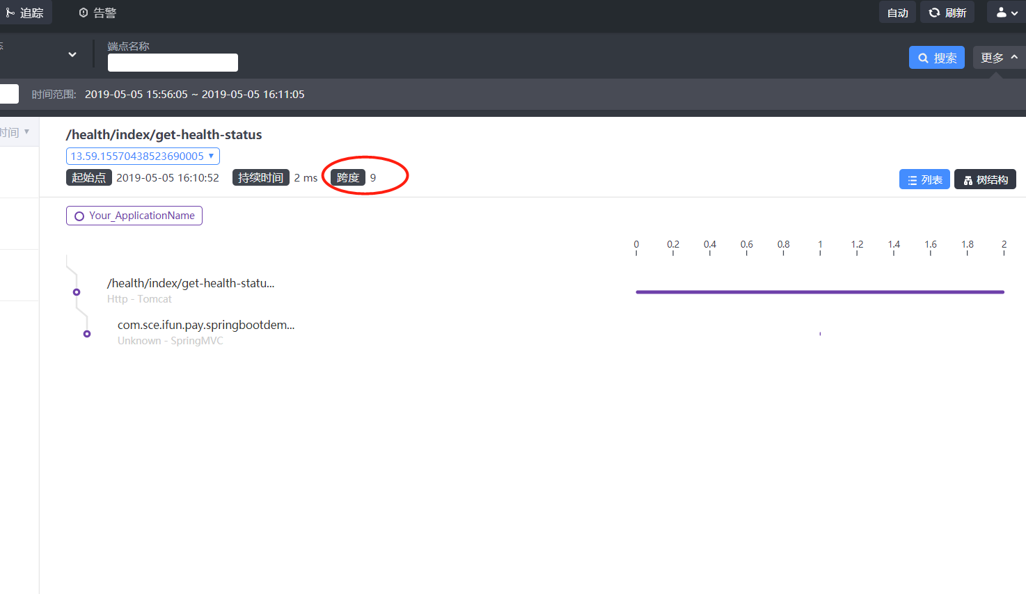The height and width of the screenshot is (594, 1026).
Task: Click the refresh circular arrows icon on 刷新
Action: (933, 12)
